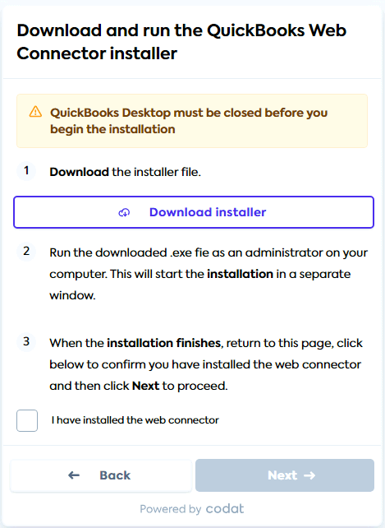
Task: Click the bold 'installation finishes' text
Action: [x=163, y=343]
